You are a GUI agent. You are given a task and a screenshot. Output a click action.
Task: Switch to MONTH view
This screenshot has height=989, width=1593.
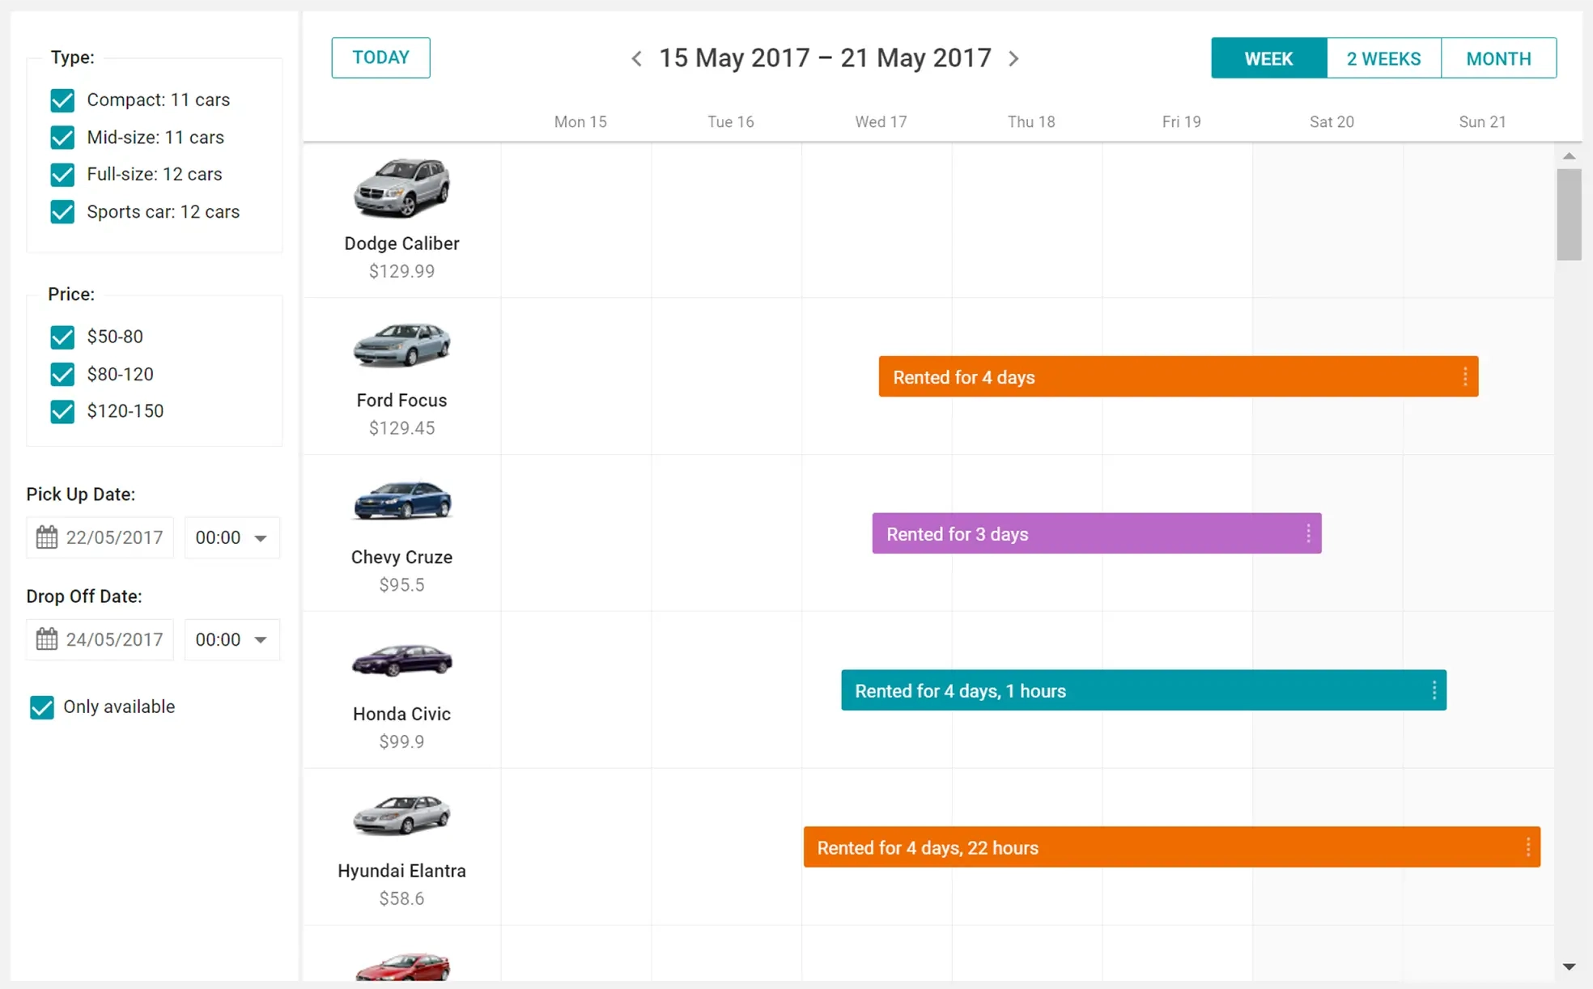[x=1498, y=58]
